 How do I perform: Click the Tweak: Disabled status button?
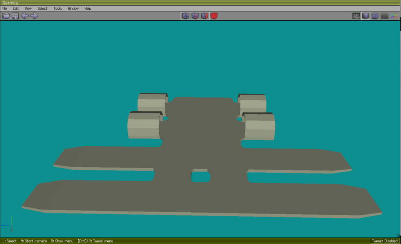[x=384, y=241]
